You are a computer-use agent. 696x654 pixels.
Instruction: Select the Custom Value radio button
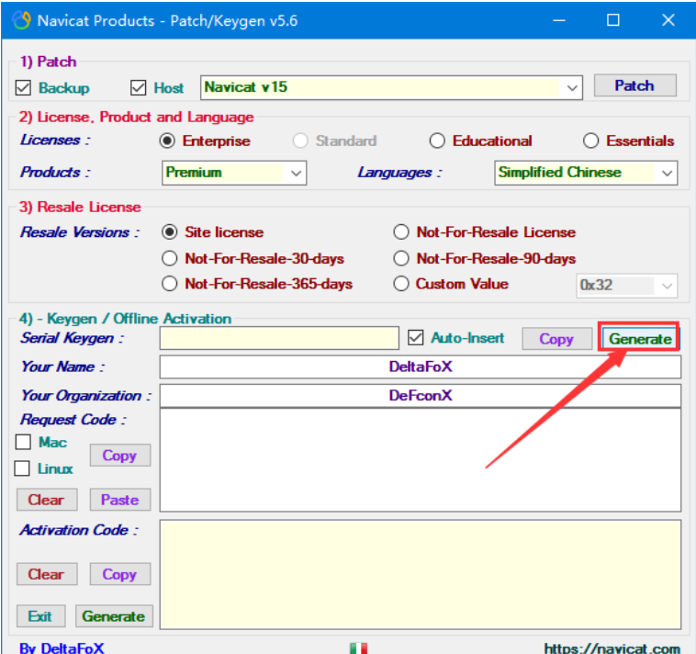point(401,284)
